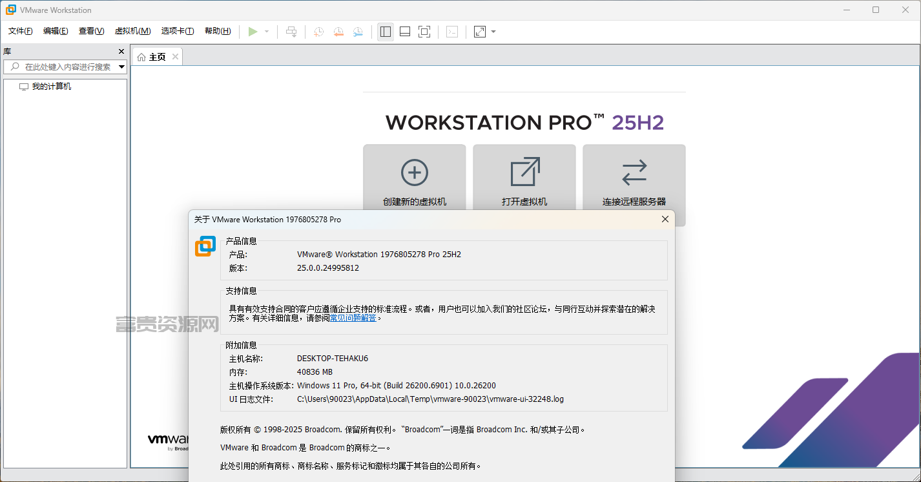The width and height of the screenshot is (921, 482).
Task: Click the Console View toolbar icon
Action: [x=452, y=31]
